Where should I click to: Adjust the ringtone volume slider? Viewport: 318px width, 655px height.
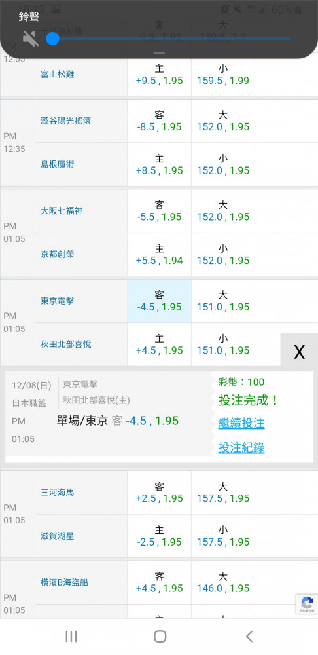[171, 39]
